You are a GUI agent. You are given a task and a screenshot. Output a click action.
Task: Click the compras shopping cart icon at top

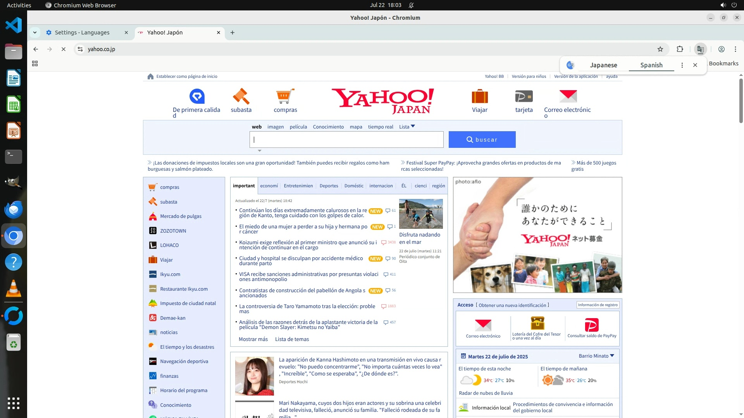pos(285,96)
